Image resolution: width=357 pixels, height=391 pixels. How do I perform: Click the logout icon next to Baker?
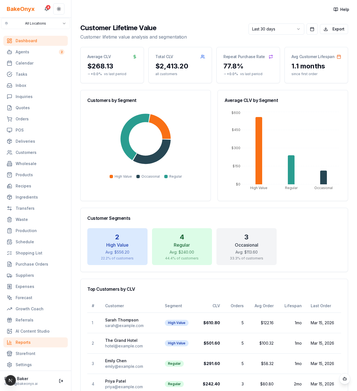click(x=61, y=381)
